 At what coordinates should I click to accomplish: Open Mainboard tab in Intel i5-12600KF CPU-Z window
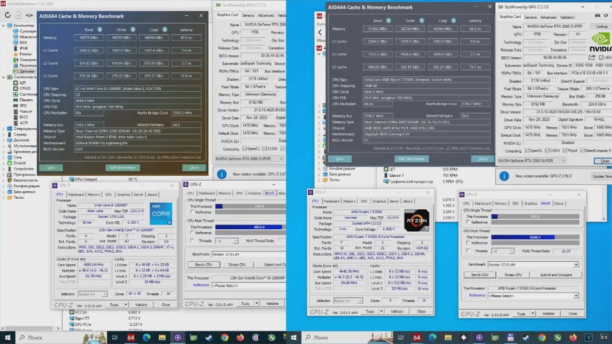pyautogui.click(x=76, y=194)
